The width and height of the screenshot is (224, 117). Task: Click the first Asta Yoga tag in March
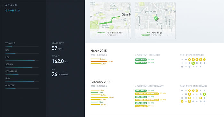tap(141, 60)
